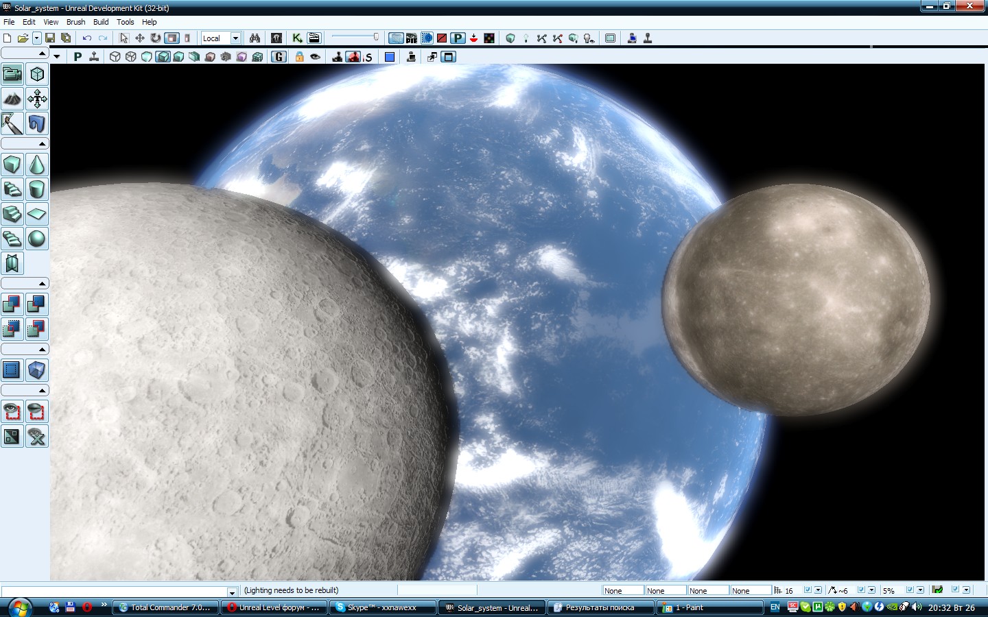Viewport: 988px width, 617px height.
Task: Build a cylinder builder brush
Action: click(x=37, y=189)
